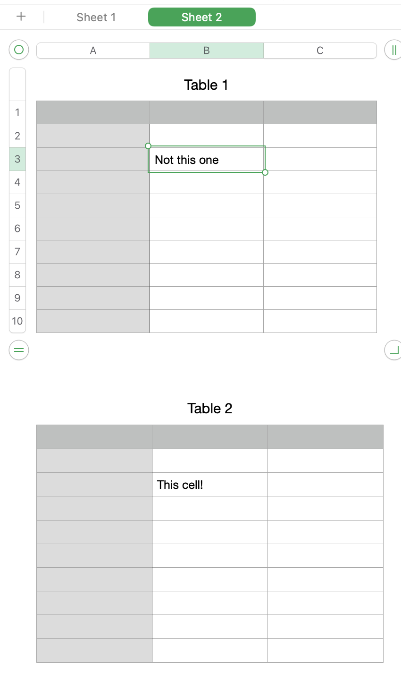Select column A header
The width and height of the screenshot is (401, 683).
pos(93,51)
